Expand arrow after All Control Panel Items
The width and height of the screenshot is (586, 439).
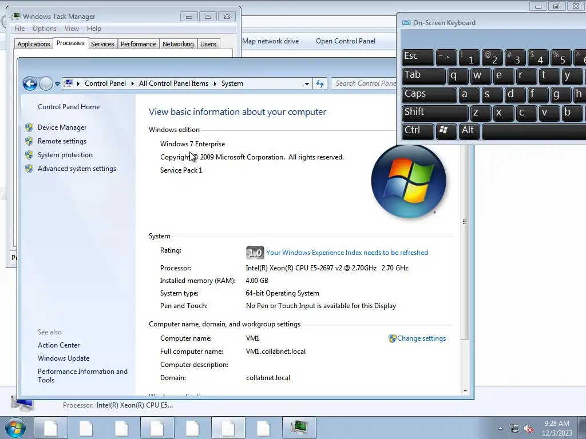coord(215,83)
